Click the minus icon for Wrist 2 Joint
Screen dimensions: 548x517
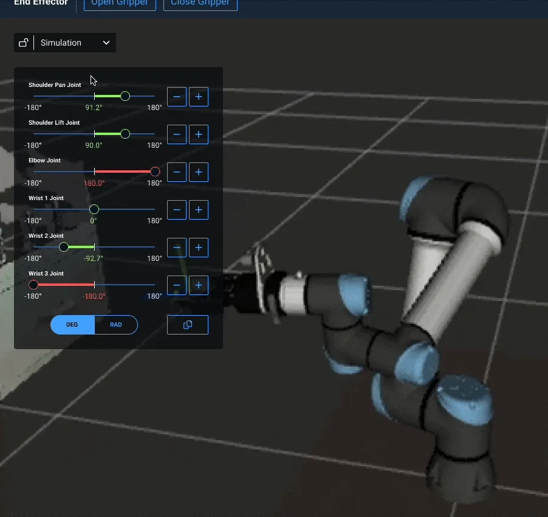click(x=177, y=248)
